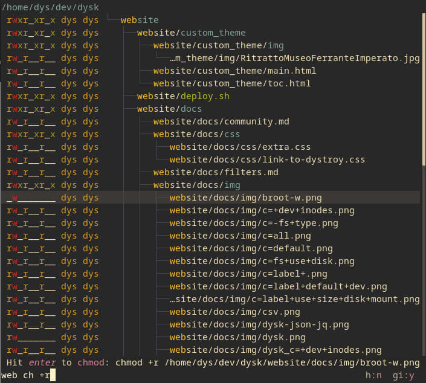
Task: Select RitrattoMuseoFerranteImperato.jpg file
Action: (x=294, y=58)
